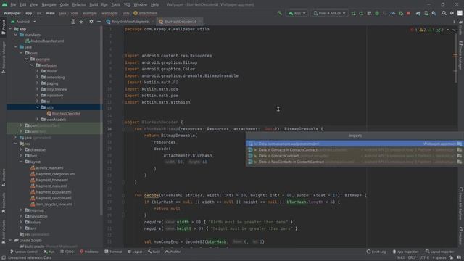Viewport: 464px width, 261px height.
Task: Click the Search Everywhere magnifier icon
Action: click(444, 13)
